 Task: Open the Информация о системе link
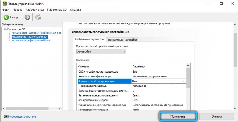pos(22,117)
